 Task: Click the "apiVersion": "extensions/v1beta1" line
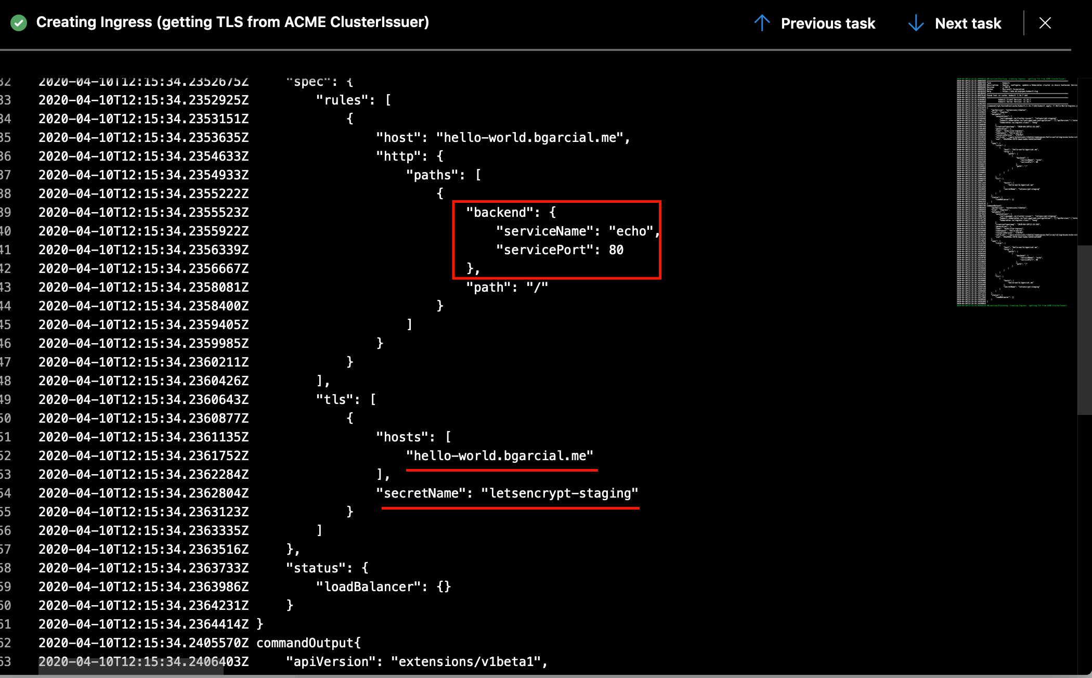pos(417,661)
